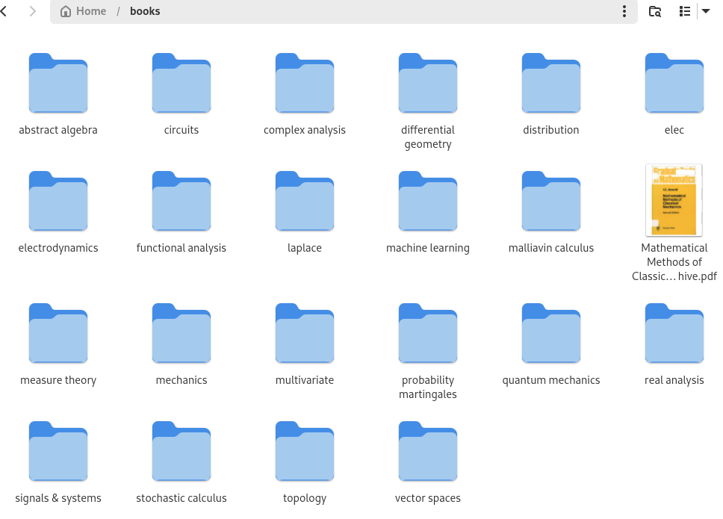The image size is (723, 519).
Task: Select the elec folder icon
Action: coord(674,83)
